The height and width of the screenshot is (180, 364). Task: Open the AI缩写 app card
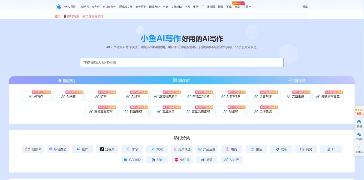pyautogui.click(x=230, y=111)
